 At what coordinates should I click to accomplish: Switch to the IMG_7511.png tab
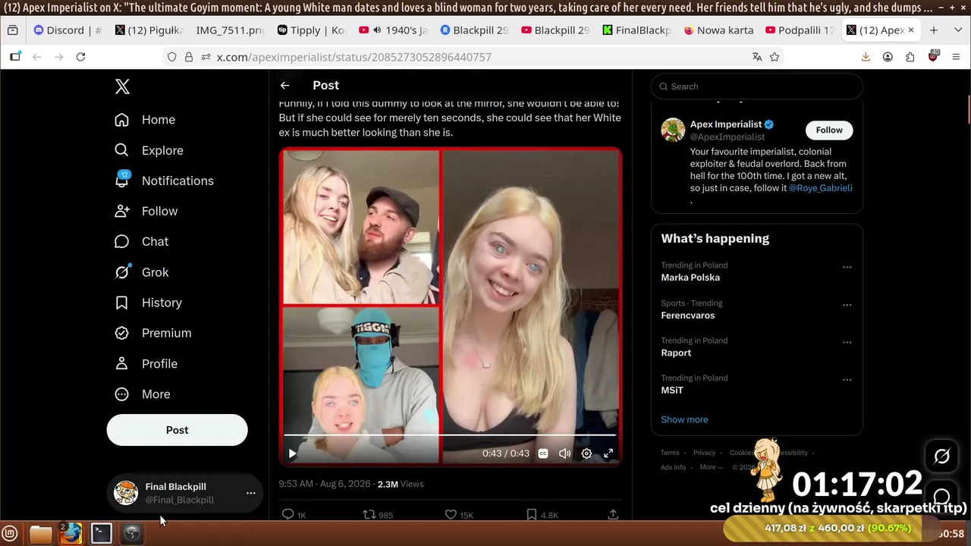[230, 30]
